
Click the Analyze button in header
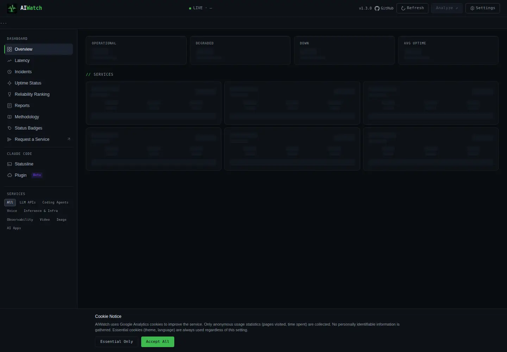(447, 8)
